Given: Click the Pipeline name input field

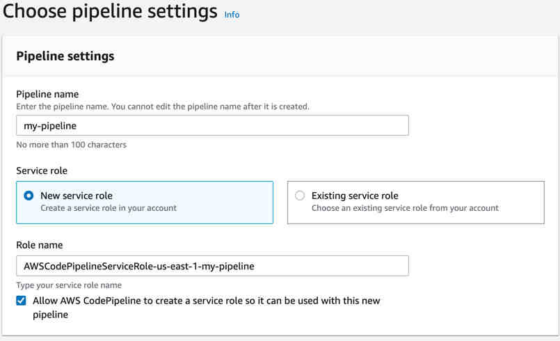Looking at the screenshot, I should coord(212,125).
